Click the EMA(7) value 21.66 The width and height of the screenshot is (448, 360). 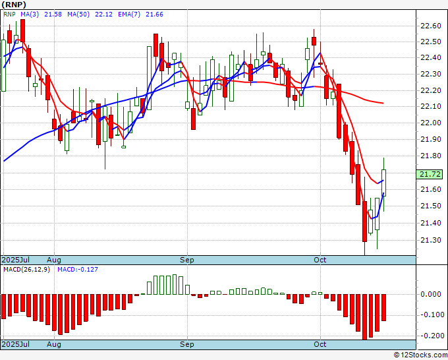155,15
